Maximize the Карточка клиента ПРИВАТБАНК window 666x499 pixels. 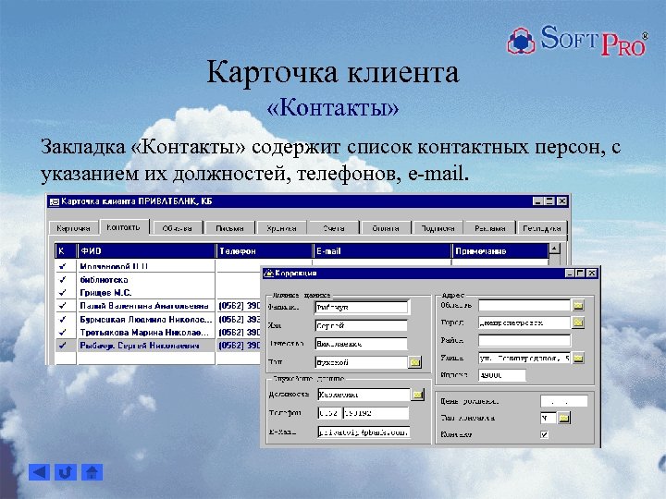[x=549, y=201]
